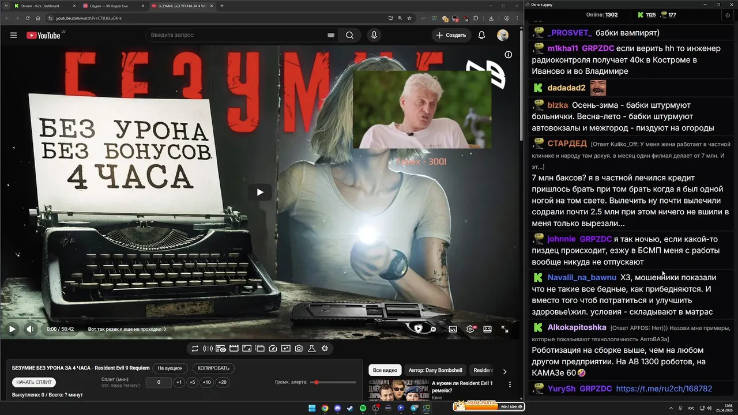Screen dimensions: 738x415
Task: Add +10 minutes to split
Action: click(206, 382)
